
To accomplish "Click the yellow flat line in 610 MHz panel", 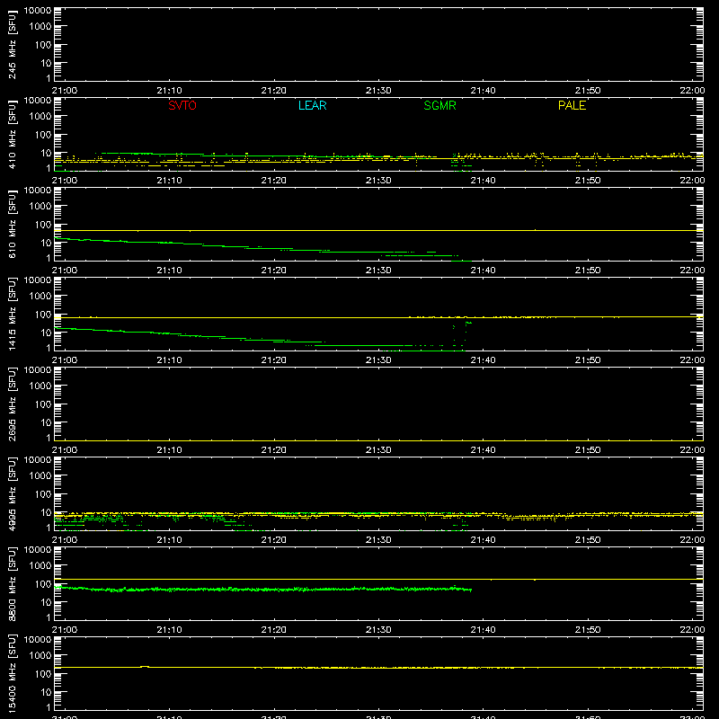I will [x=378, y=231].
